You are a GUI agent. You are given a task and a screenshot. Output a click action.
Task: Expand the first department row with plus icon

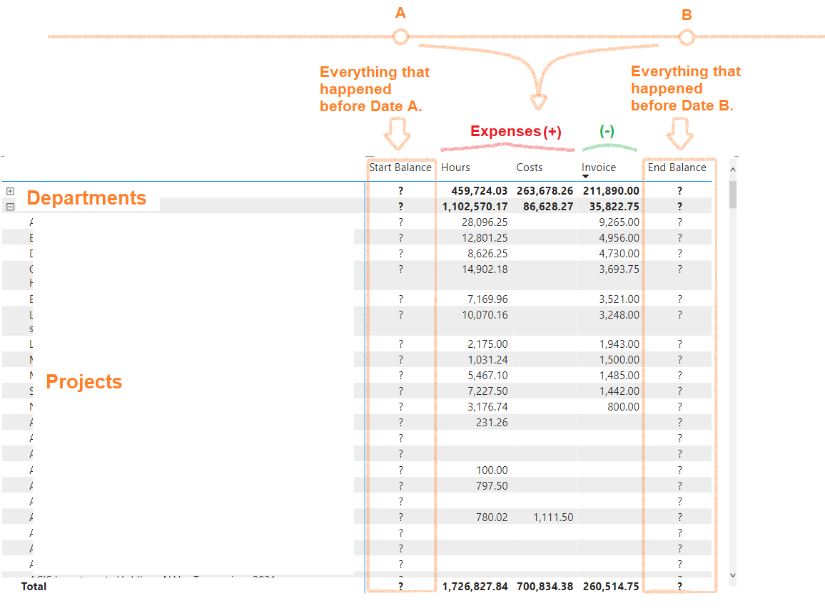pos(10,191)
